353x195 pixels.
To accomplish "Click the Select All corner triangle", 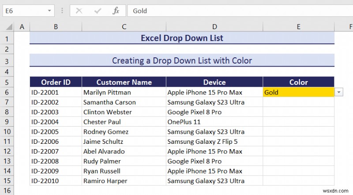I will [9, 27].
